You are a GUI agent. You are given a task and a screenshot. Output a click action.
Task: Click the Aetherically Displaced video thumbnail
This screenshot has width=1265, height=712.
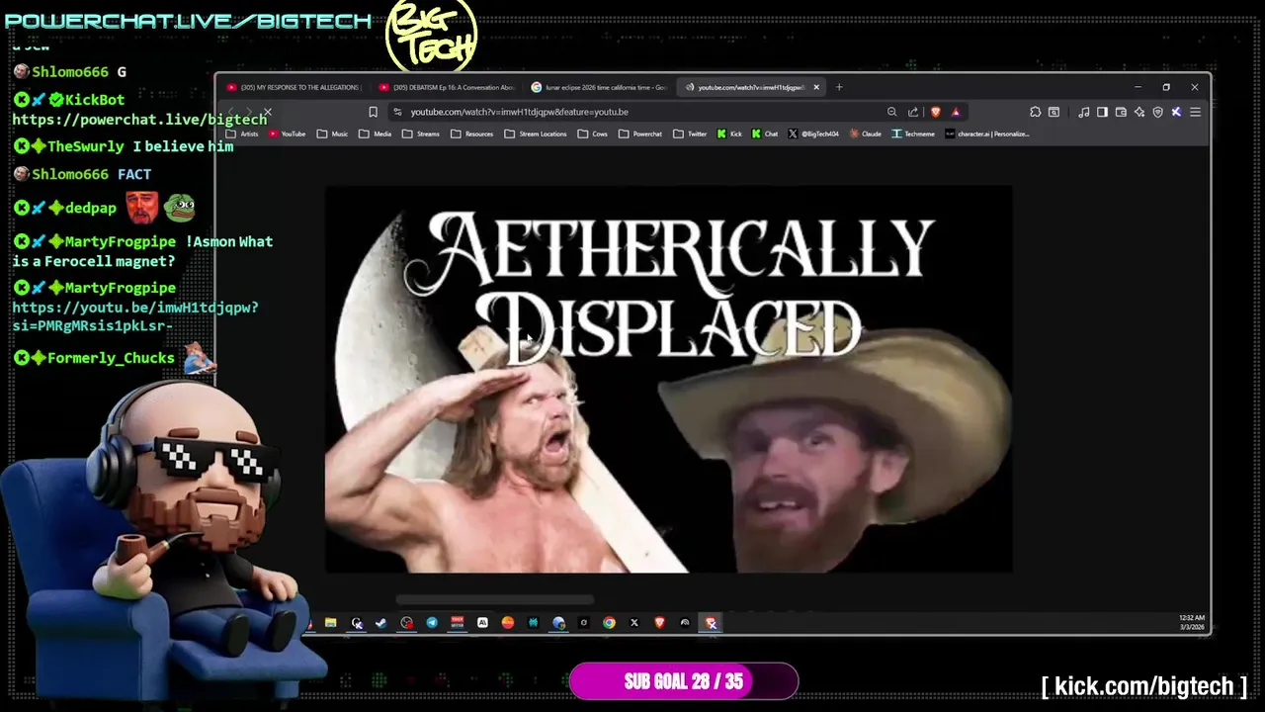click(668, 379)
